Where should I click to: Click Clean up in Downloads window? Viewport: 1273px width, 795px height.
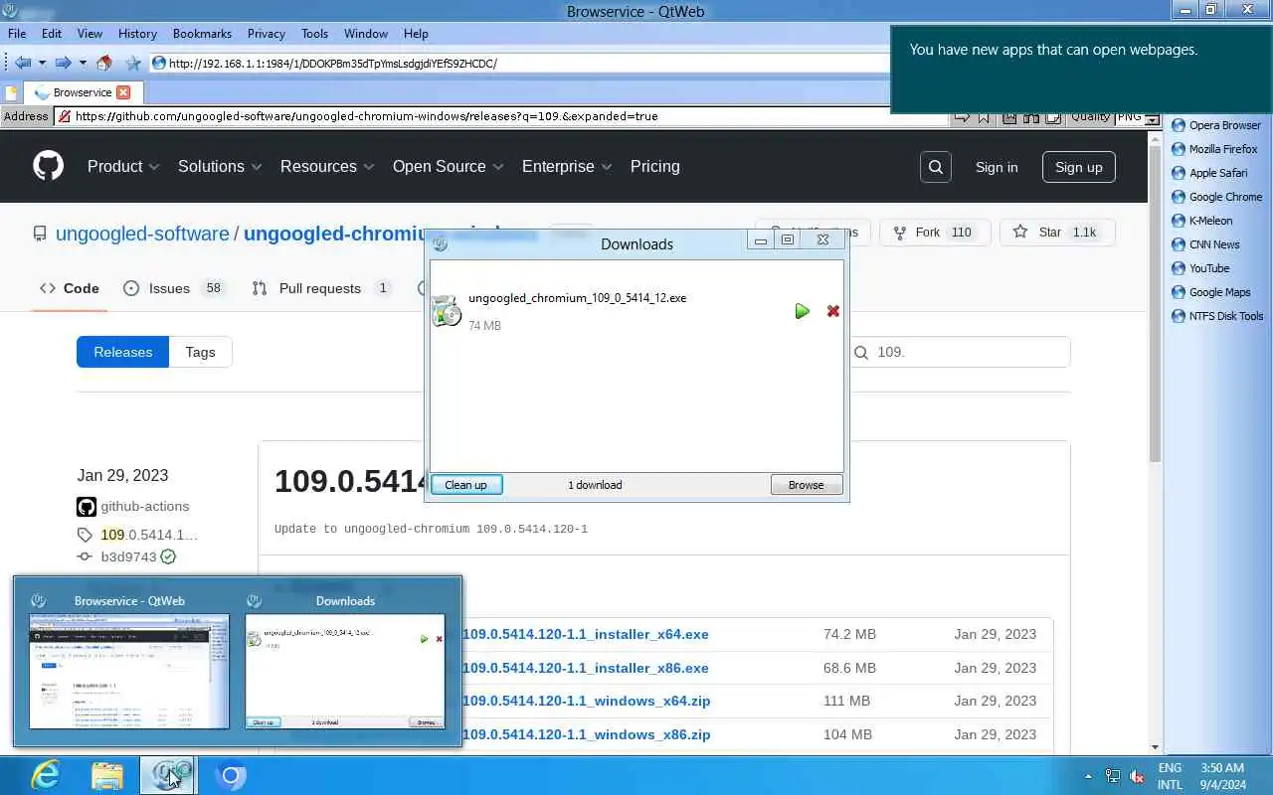466,485
